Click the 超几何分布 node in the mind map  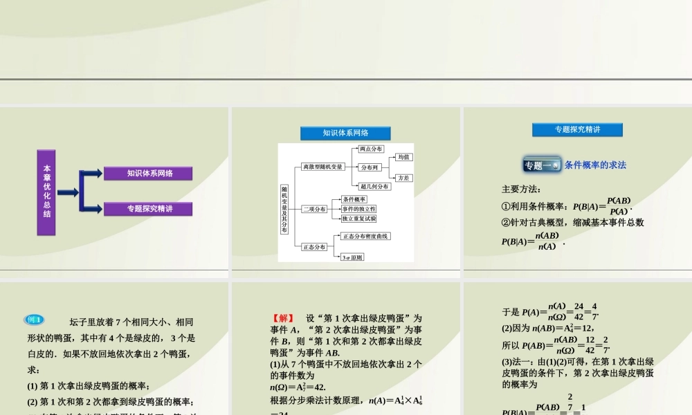[374, 187]
